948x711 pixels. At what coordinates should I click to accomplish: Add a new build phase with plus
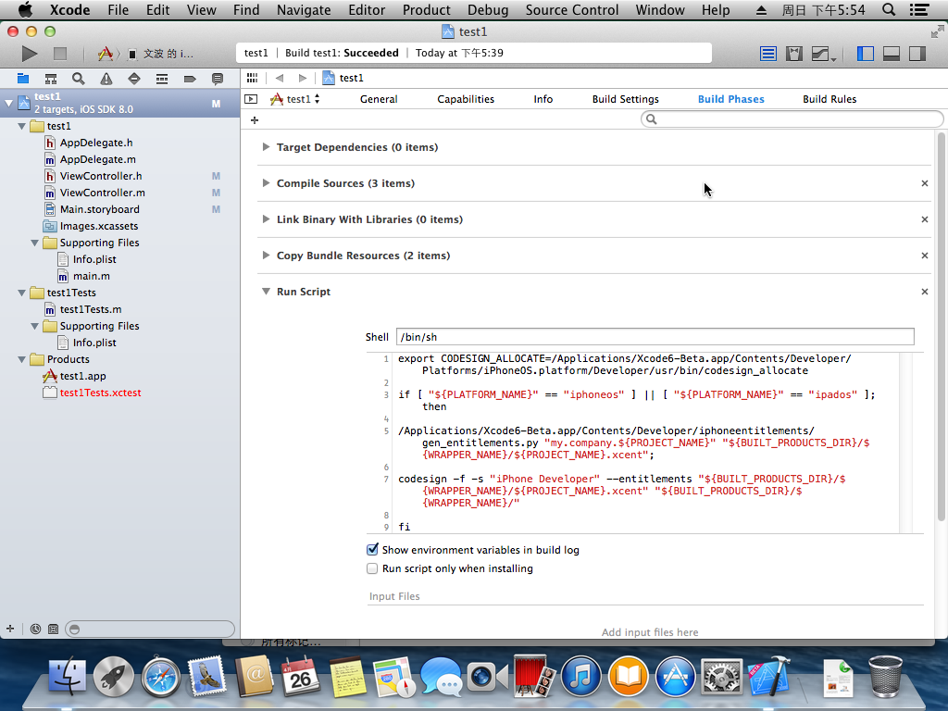(x=255, y=120)
